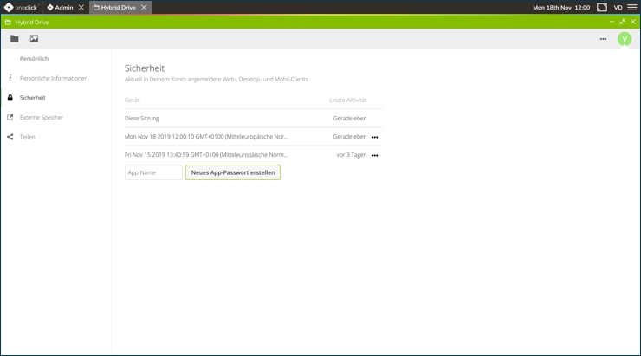Toggle the fullscreen icon in top bar
The image size is (641, 356).
tap(602, 8)
